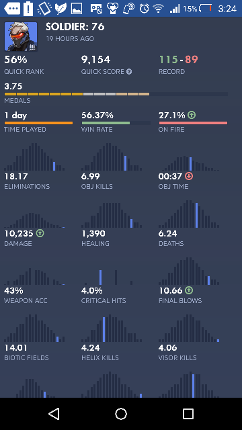
Task: Open the Helix Kills histogram
Action: tap(112, 328)
